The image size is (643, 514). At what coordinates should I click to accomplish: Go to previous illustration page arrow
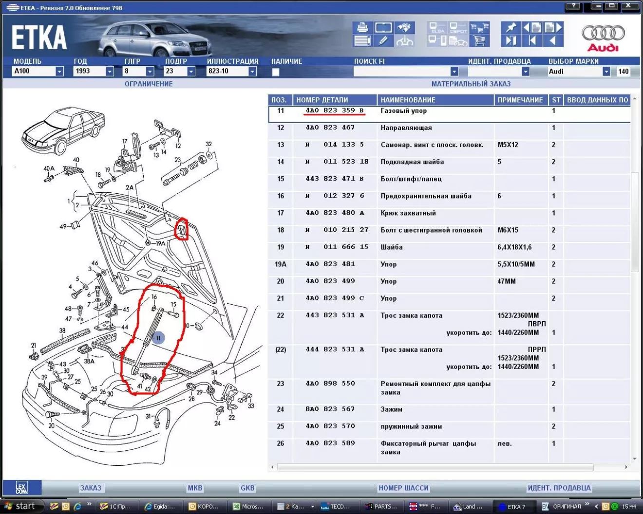tap(531, 27)
